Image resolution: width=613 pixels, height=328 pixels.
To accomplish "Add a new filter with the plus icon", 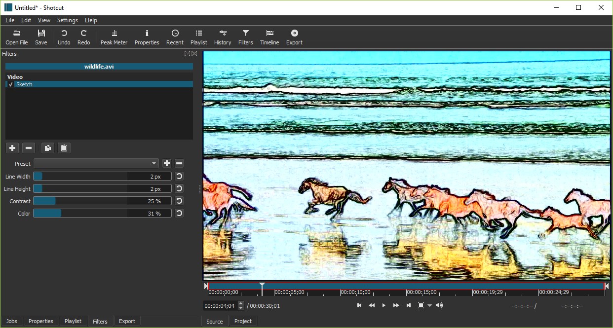I will point(12,147).
